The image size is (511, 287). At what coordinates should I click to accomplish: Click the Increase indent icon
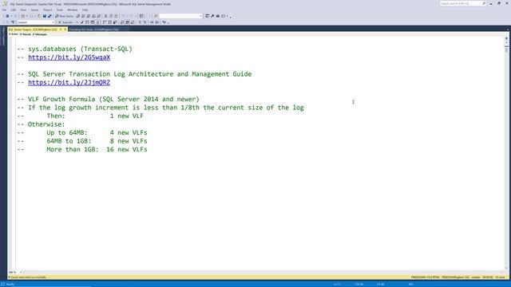pos(156,22)
